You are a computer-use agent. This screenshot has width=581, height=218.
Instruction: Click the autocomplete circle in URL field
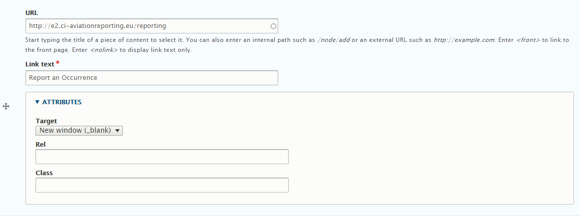[273, 26]
